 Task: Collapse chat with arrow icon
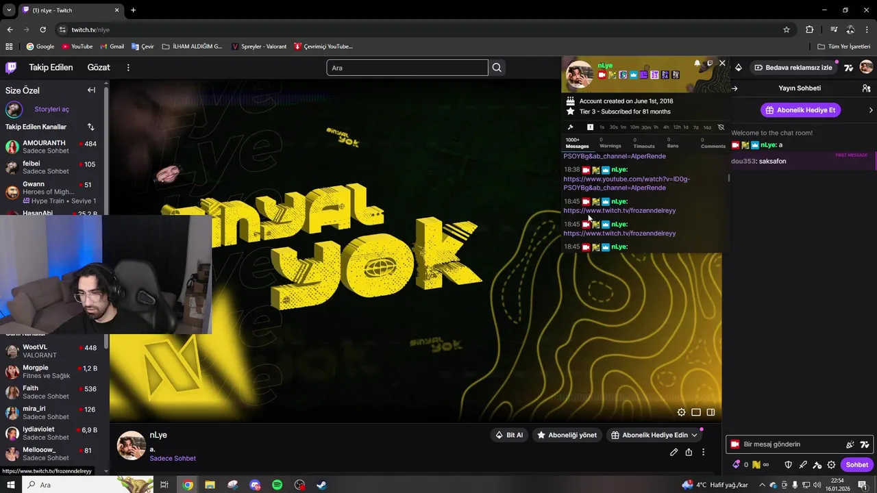point(735,88)
